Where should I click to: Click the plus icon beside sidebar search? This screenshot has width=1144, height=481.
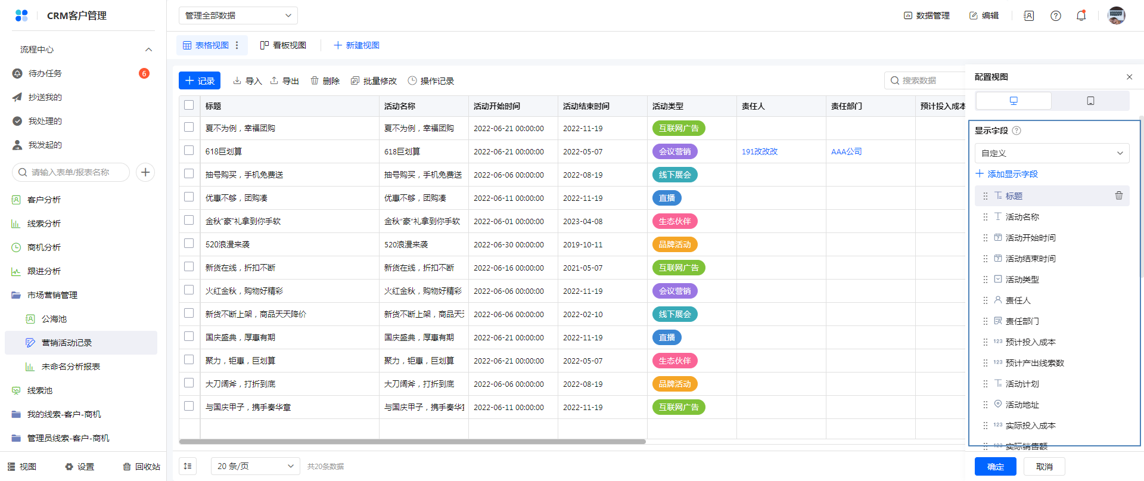[145, 172]
